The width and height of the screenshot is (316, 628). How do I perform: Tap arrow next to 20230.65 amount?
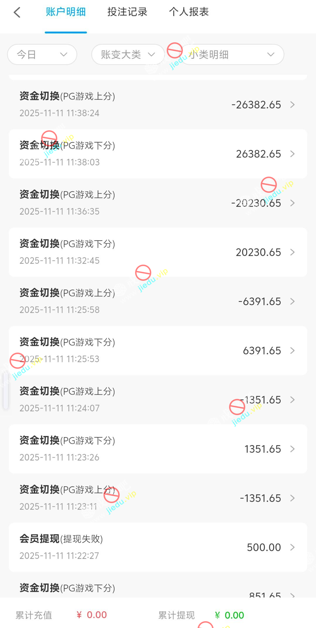(292, 252)
